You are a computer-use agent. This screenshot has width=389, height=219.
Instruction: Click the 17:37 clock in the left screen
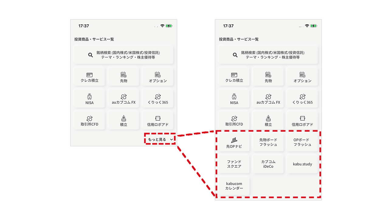84,26
